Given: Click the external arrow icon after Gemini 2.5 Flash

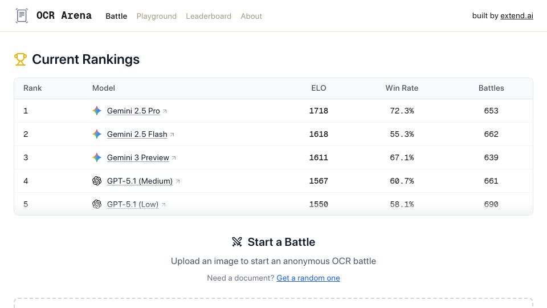Looking at the screenshot, I should [x=172, y=135].
